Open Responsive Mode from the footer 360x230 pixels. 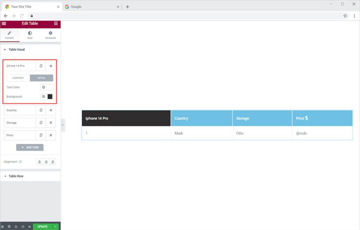(23, 226)
